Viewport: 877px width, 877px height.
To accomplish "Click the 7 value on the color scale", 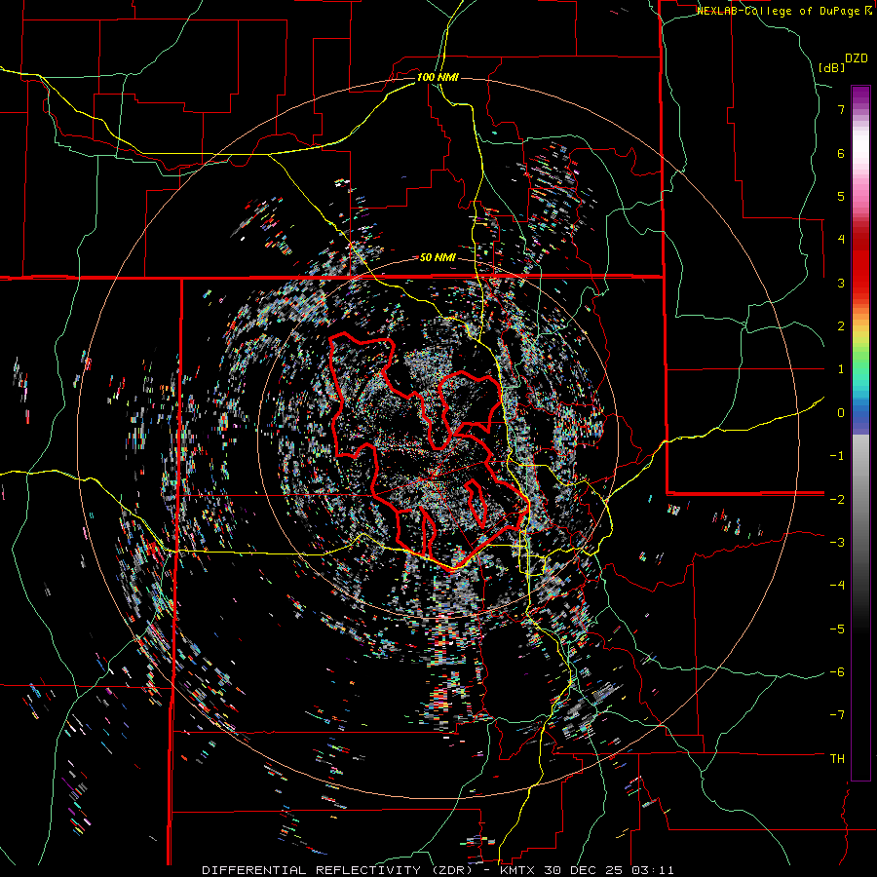I will point(841,109).
